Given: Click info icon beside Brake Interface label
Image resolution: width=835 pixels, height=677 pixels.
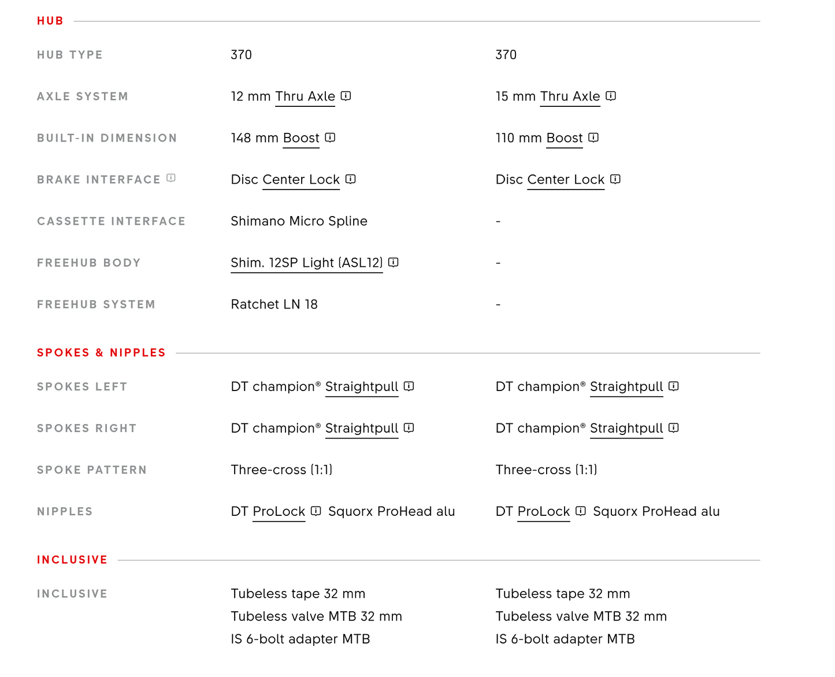Looking at the screenshot, I should [171, 178].
